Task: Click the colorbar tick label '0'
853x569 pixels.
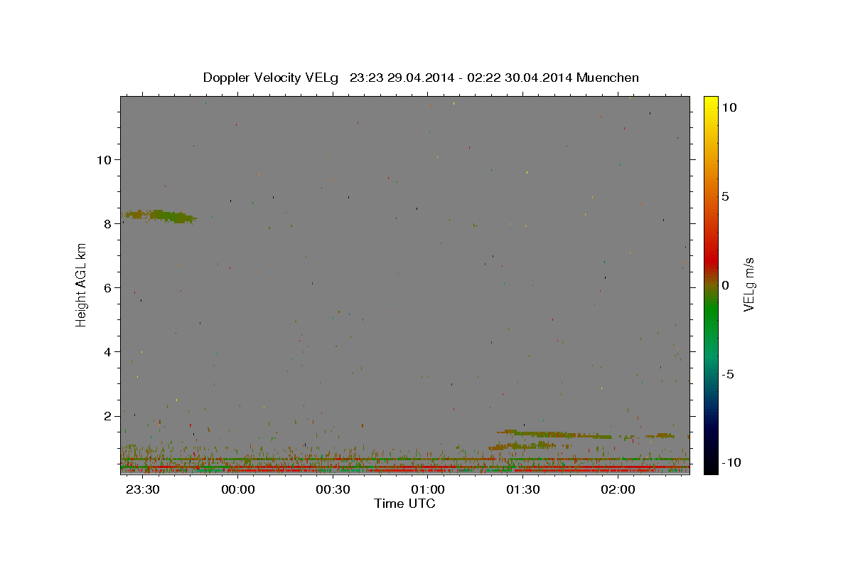Action: (726, 285)
